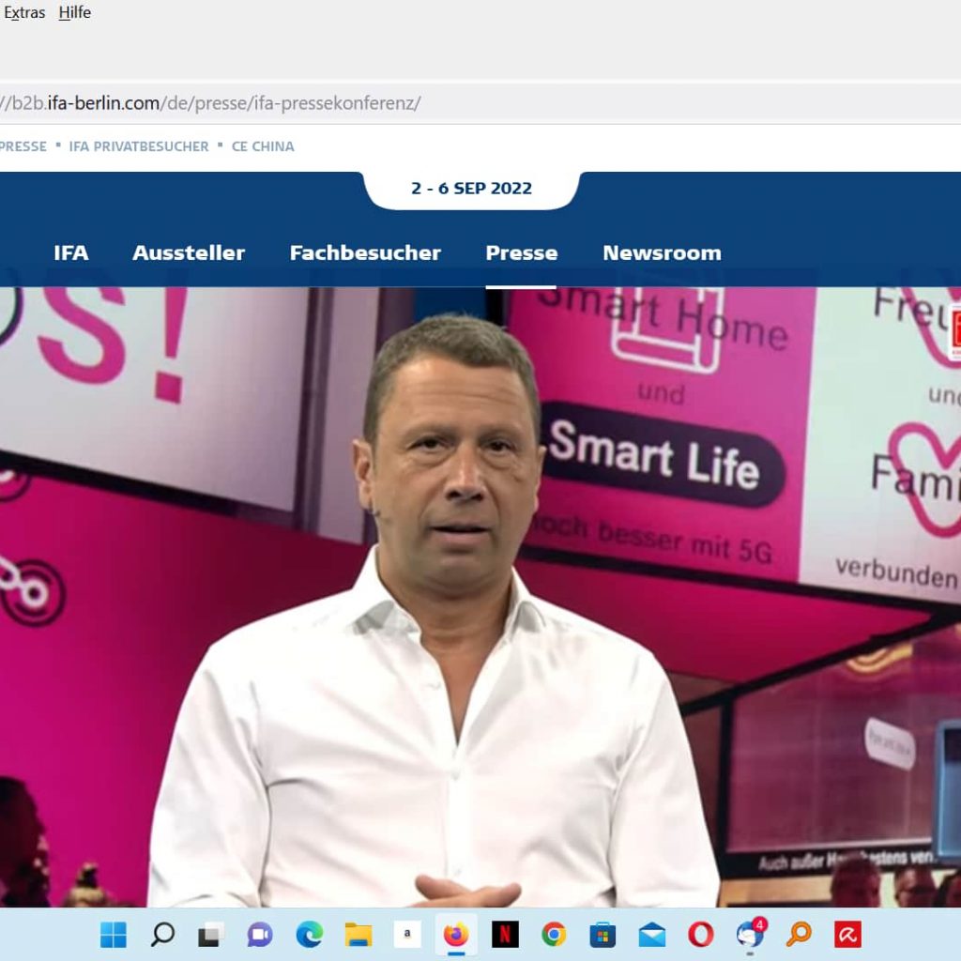Open File Explorer folder icon
The height and width of the screenshot is (961, 961).
[358, 935]
